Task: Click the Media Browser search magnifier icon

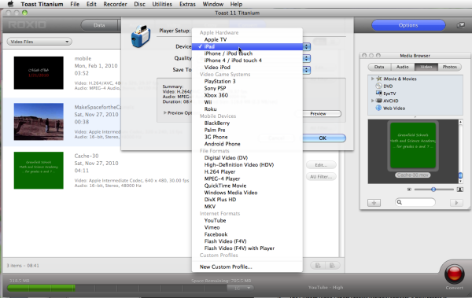Action: click(x=400, y=202)
